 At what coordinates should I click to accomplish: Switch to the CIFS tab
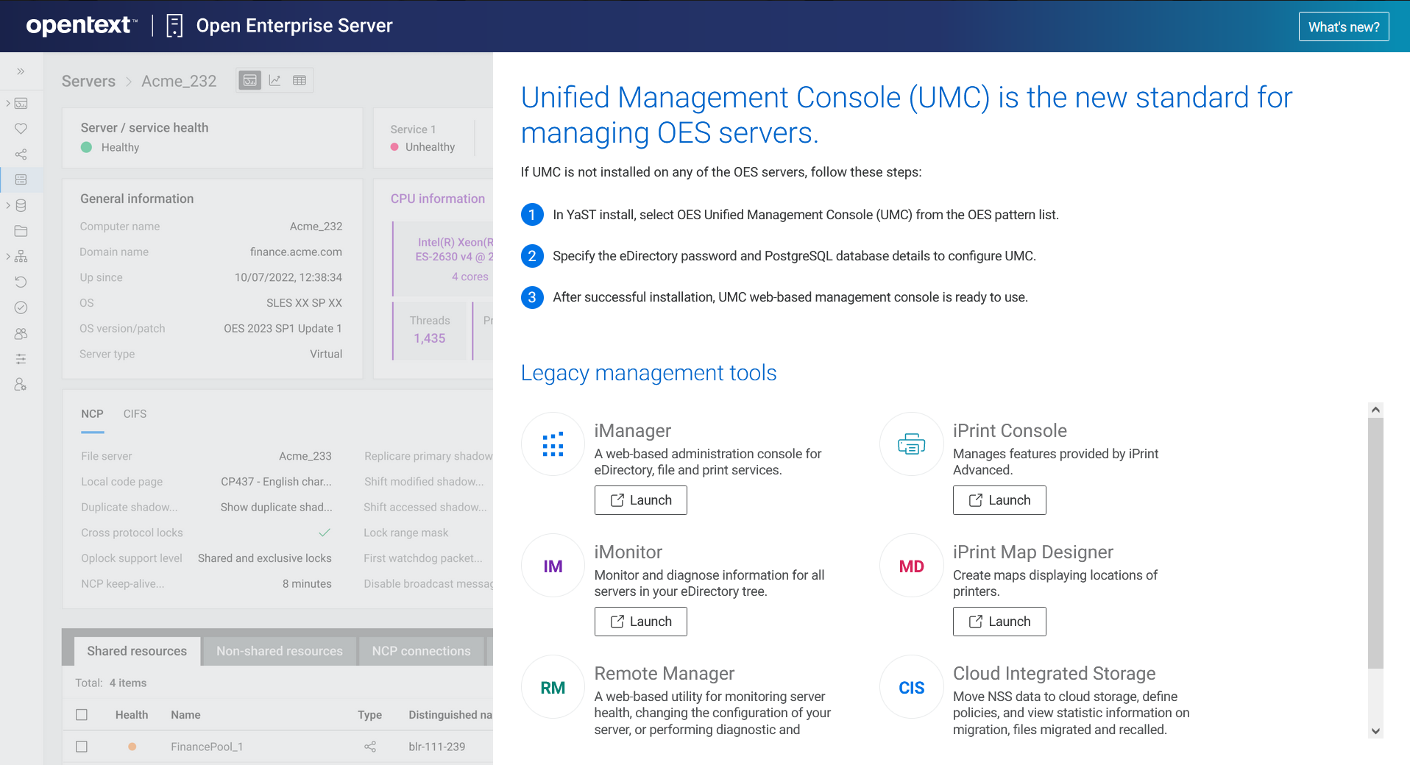pyautogui.click(x=135, y=414)
